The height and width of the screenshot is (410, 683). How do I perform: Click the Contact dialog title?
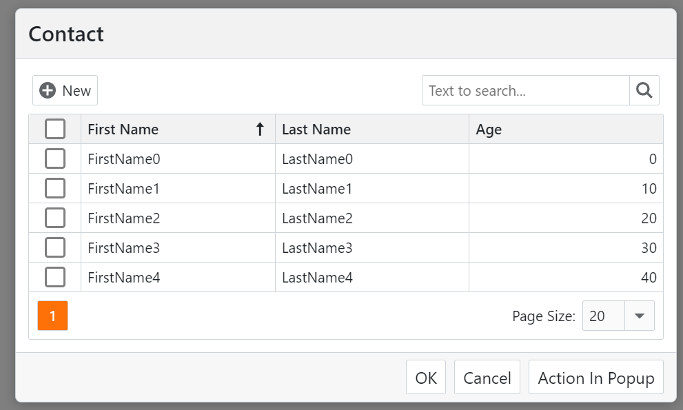click(66, 34)
